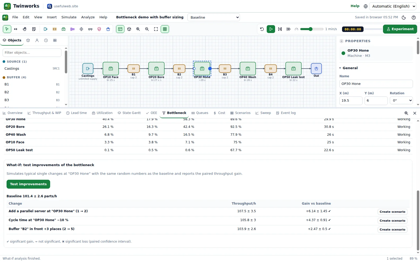This screenshot has height=262, width=420.
Task: Collapse the General section
Action: tap(348, 68)
